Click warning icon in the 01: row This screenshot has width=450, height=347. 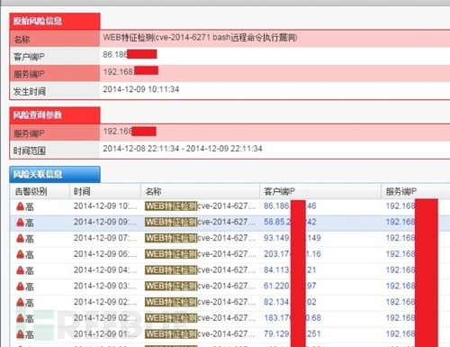20,333
